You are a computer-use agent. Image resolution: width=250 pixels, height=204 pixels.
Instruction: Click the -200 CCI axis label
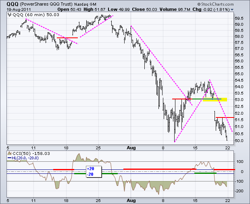coord(239,191)
